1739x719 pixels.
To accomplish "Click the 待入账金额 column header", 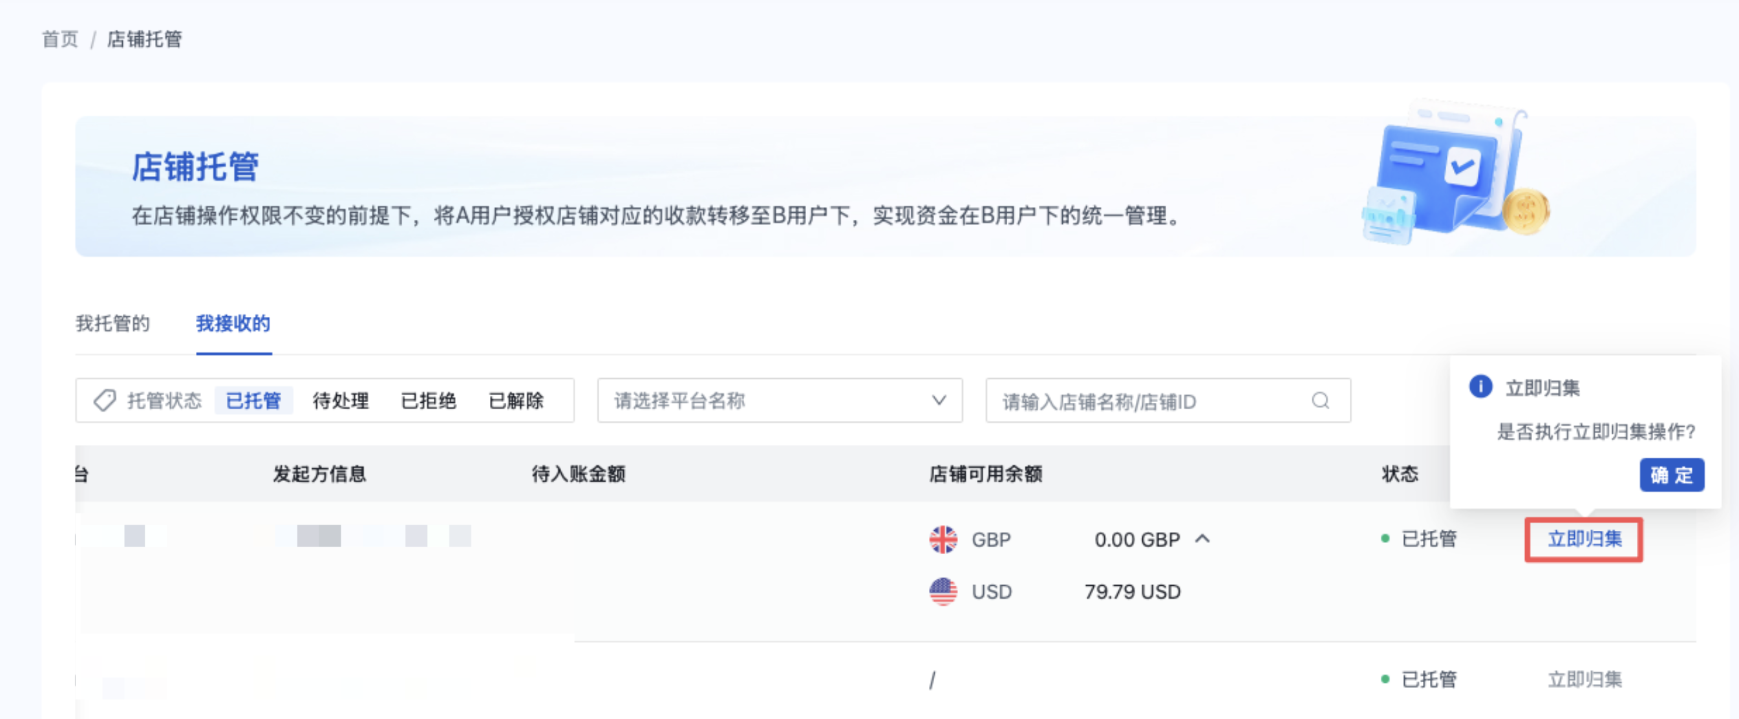I will click(579, 474).
